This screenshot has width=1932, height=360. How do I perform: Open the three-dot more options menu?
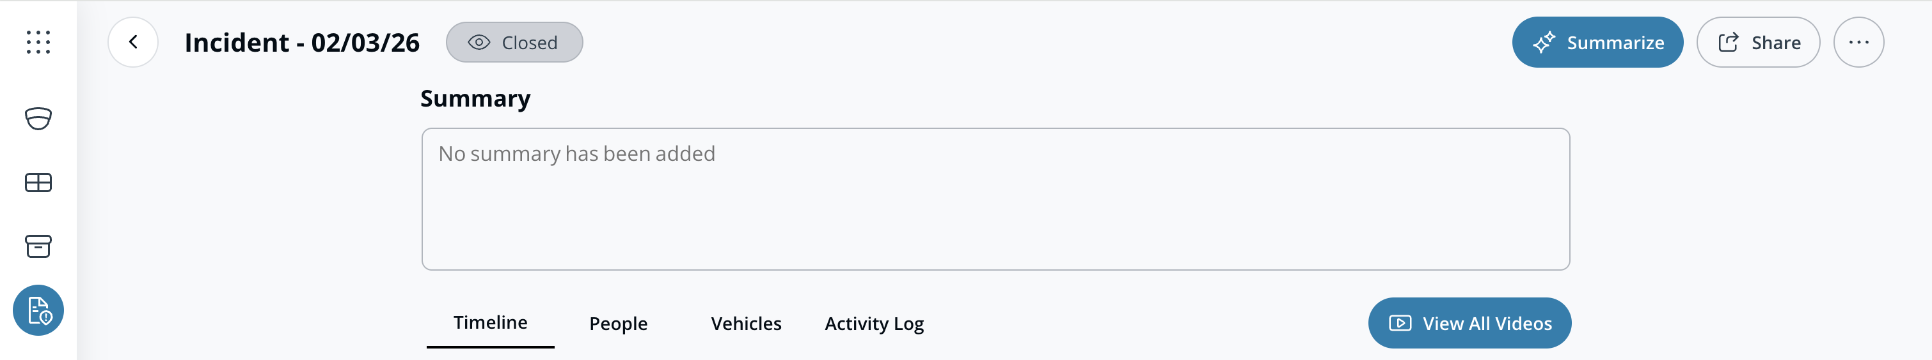1858,42
